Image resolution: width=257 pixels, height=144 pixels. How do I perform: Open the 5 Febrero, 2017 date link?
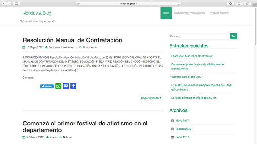tap(35, 137)
